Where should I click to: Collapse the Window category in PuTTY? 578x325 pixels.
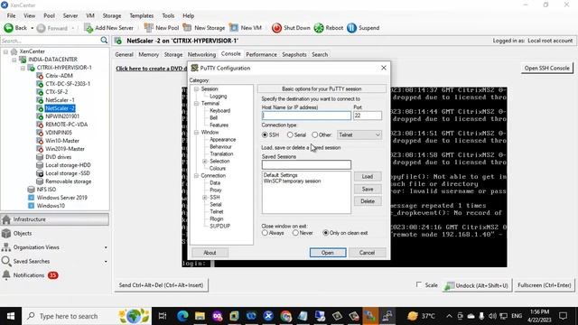pos(197,133)
